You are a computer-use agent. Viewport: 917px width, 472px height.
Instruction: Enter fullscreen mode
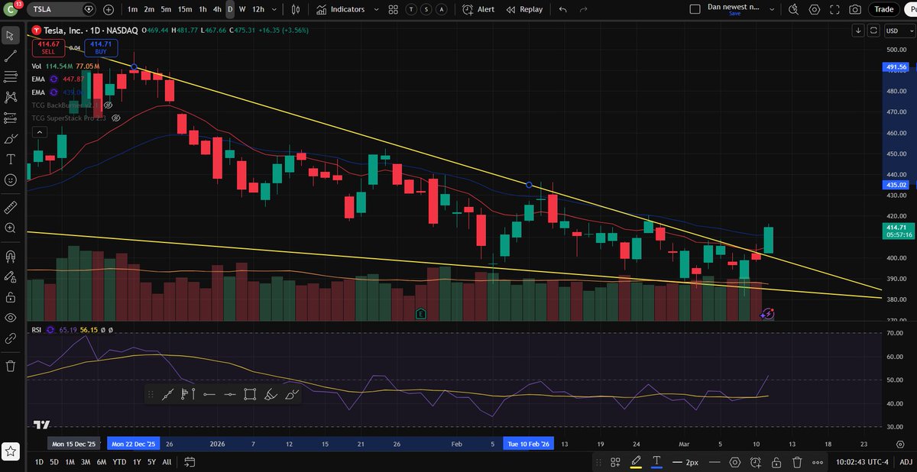835,10
